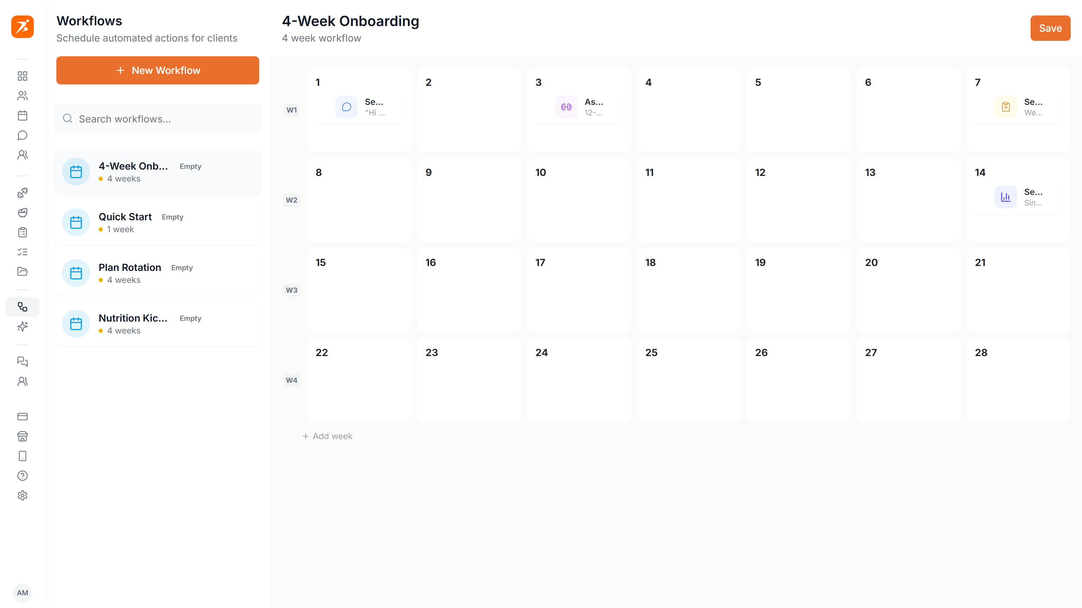
Task: Select the 4-Week Onboarding workflow
Action: pos(157,172)
